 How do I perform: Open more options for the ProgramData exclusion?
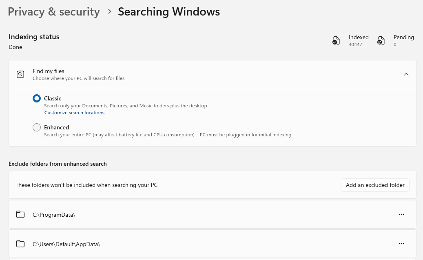pyautogui.click(x=401, y=214)
